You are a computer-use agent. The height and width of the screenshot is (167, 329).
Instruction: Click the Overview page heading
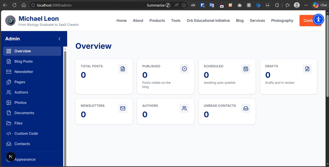pos(93,46)
